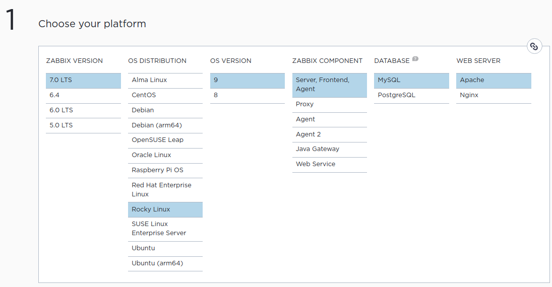This screenshot has width=552, height=287.
Task: Choose Red Hat Enterprise Linux
Action: (x=165, y=190)
